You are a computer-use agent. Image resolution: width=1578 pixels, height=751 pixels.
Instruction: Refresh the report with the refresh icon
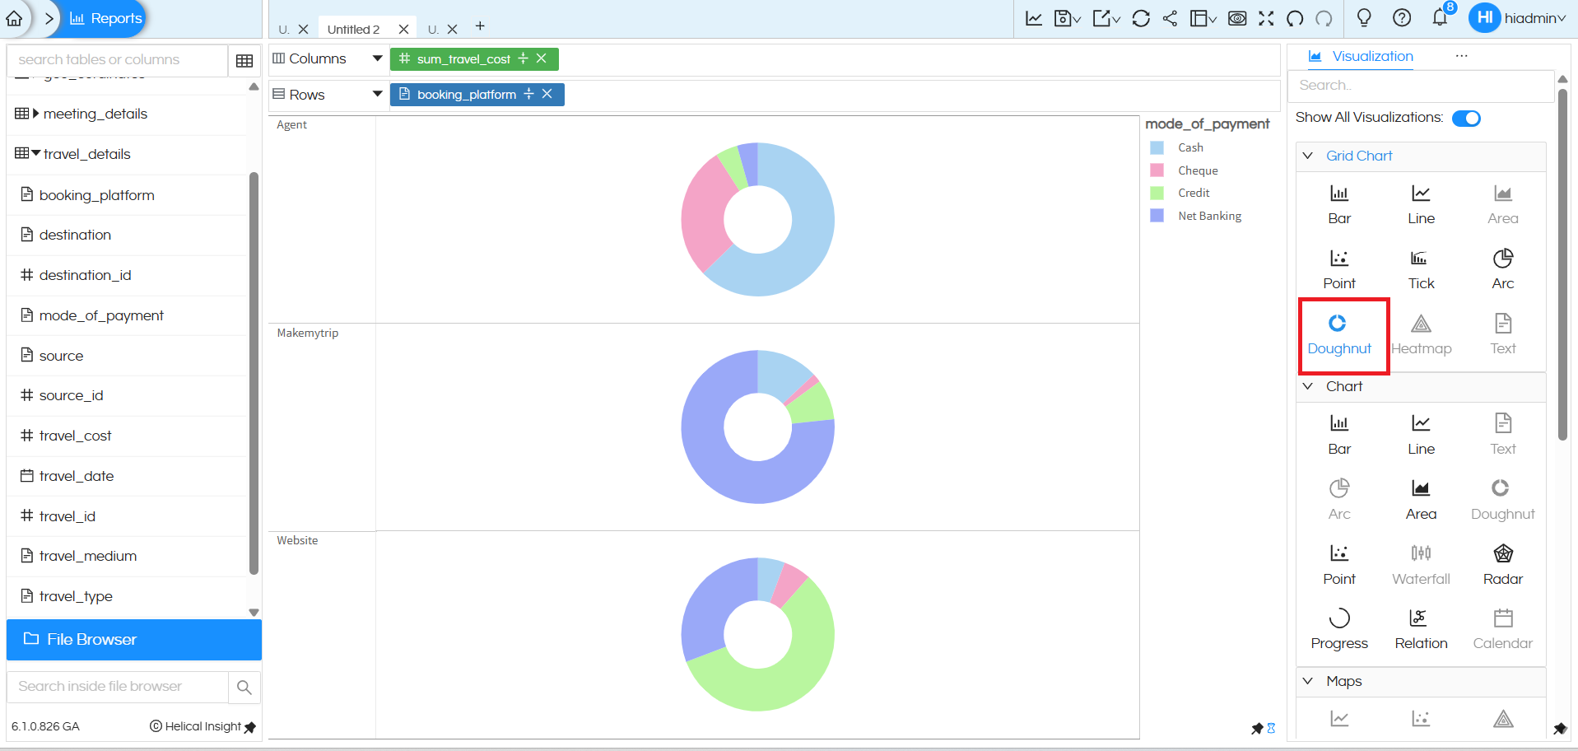coord(1141,17)
